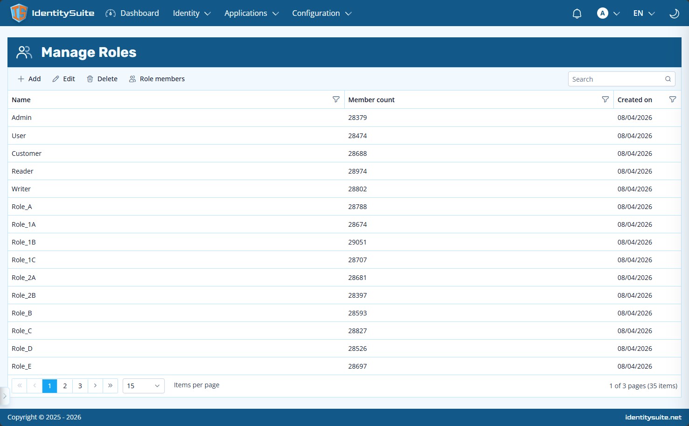Click member count 29051
The width and height of the screenshot is (689, 426).
click(357, 242)
